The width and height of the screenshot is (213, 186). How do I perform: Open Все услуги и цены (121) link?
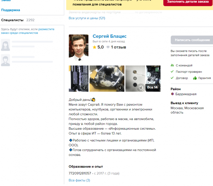87,18
